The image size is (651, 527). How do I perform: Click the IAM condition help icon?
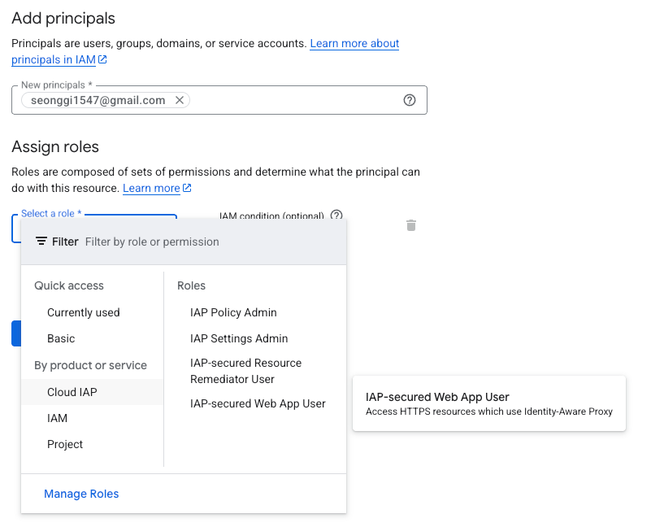tap(336, 215)
